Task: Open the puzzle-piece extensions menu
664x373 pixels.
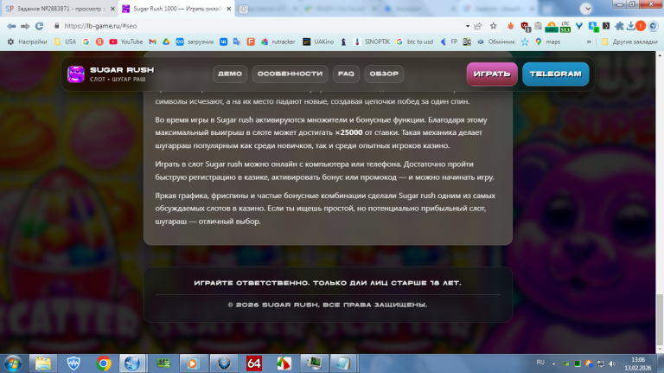Action: [620, 26]
